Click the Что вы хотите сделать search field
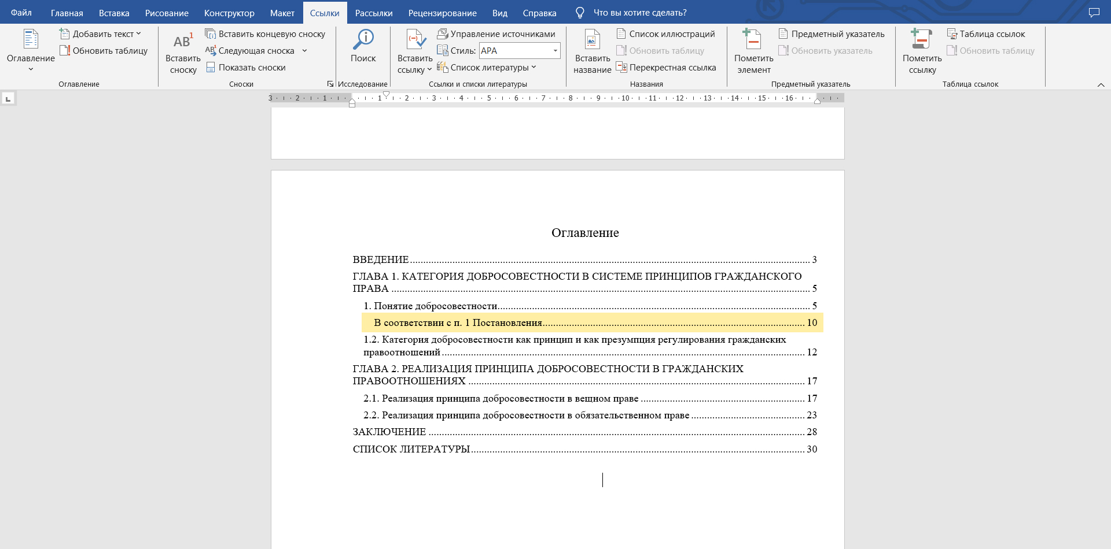 coord(640,13)
